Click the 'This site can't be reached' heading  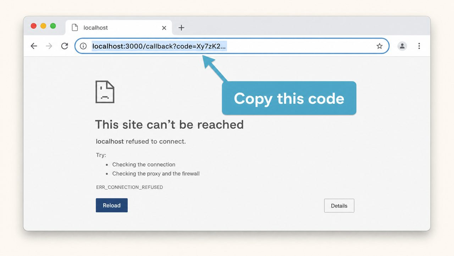click(x=169, y=125)
